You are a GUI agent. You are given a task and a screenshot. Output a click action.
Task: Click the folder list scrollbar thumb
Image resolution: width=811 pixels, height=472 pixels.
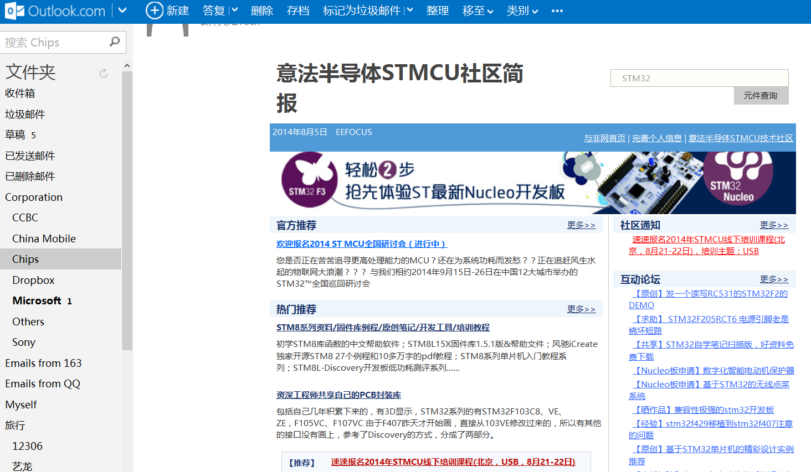pyautogui.click(x=127, y=211)
